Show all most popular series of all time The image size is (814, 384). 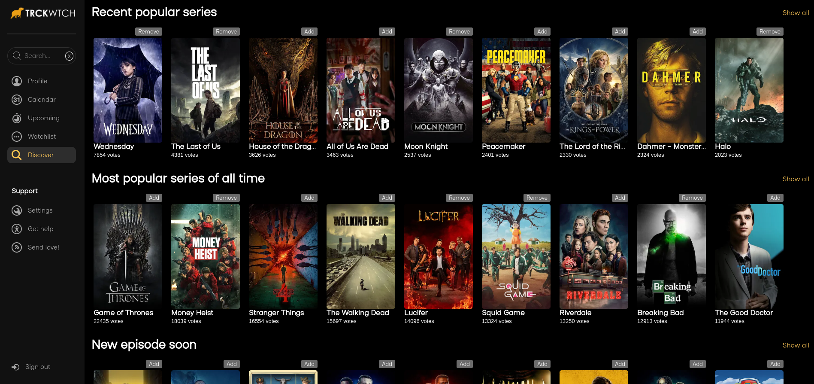click(796, 179)
